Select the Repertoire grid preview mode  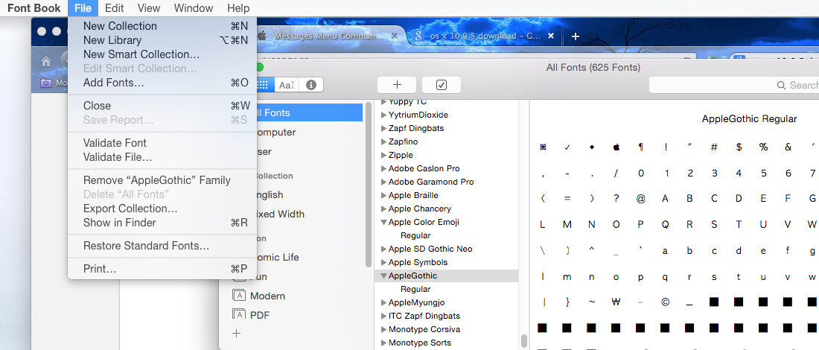[264, 85]
